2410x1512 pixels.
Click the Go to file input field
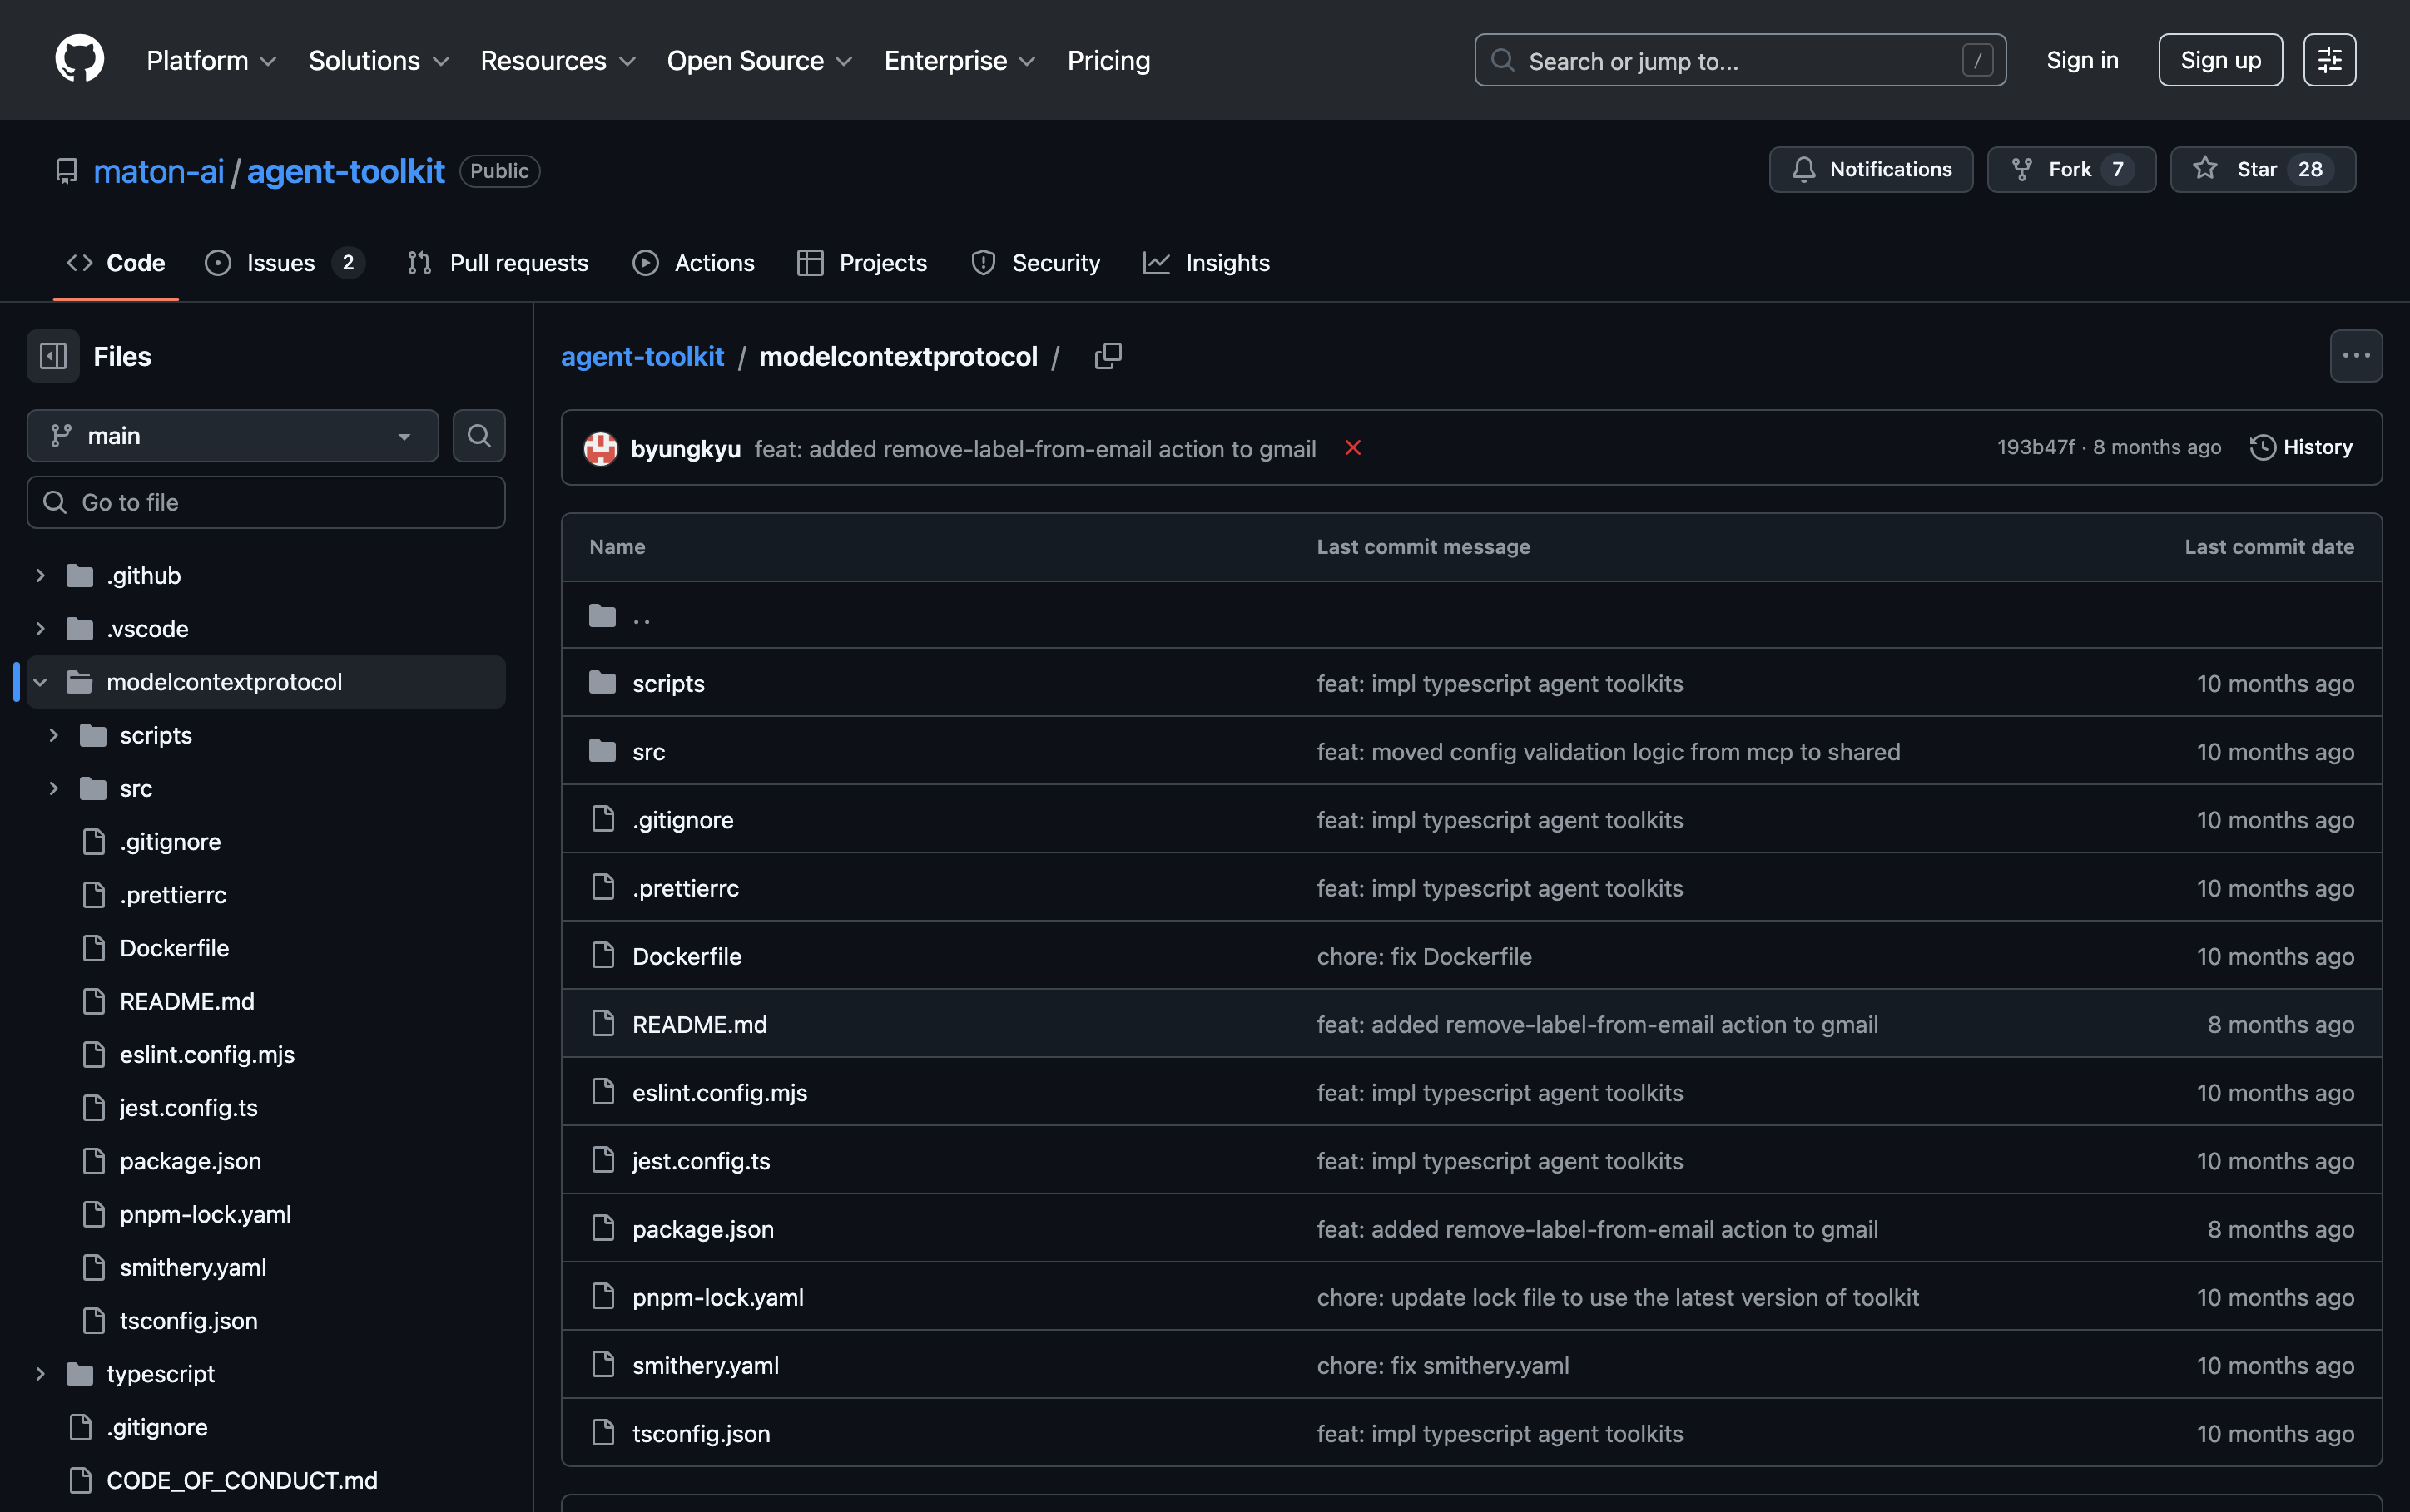[x=266, y=503]
